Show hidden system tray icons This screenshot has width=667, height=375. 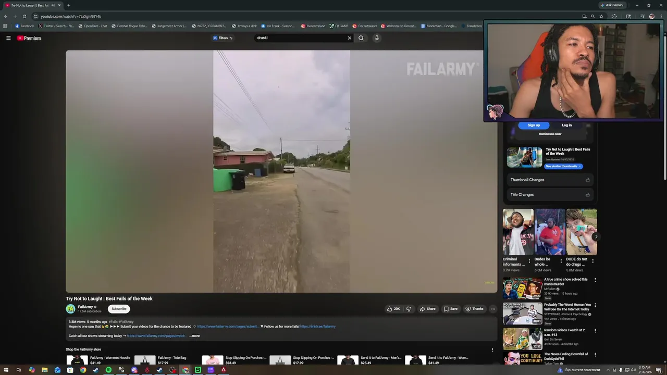tap(608, 370)
